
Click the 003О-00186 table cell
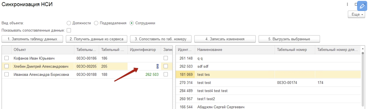(x=86, y=58)
